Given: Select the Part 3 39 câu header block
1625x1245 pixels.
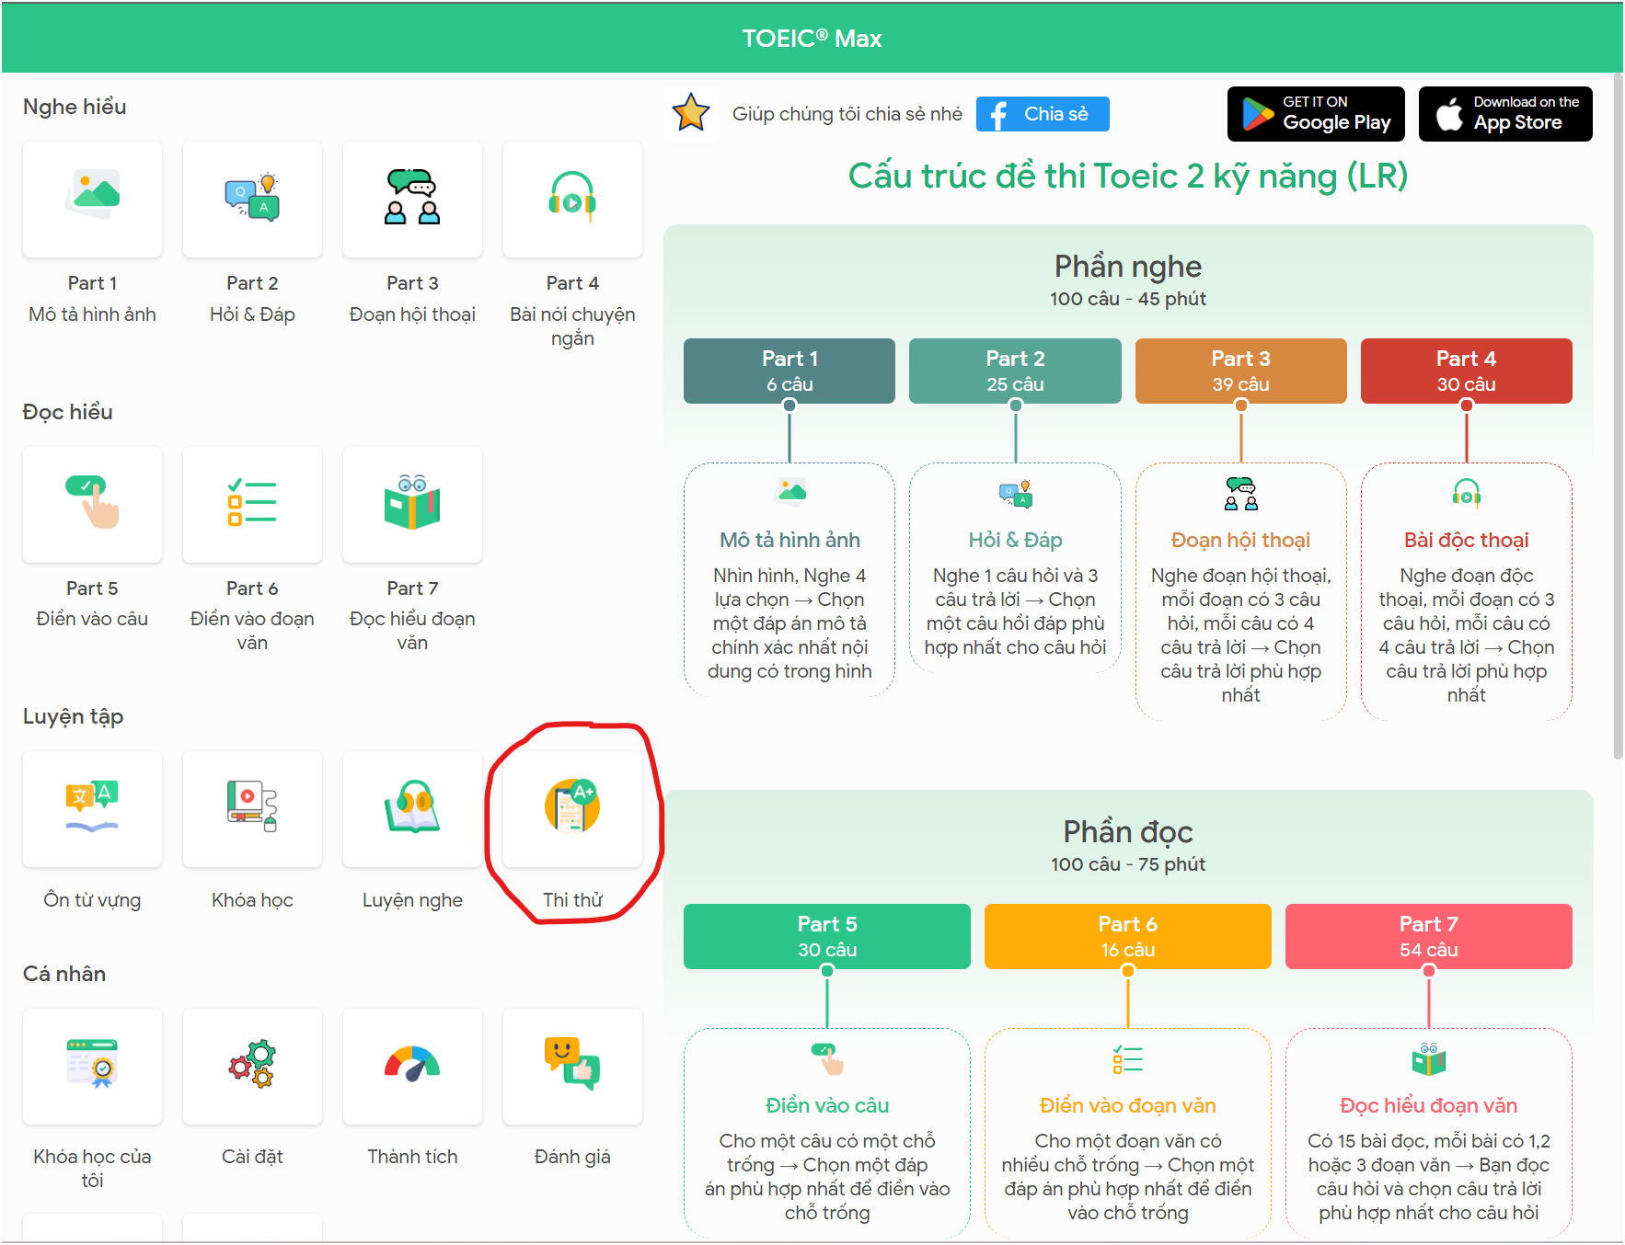Looking at the screenshot, I should coord(1241,371).
